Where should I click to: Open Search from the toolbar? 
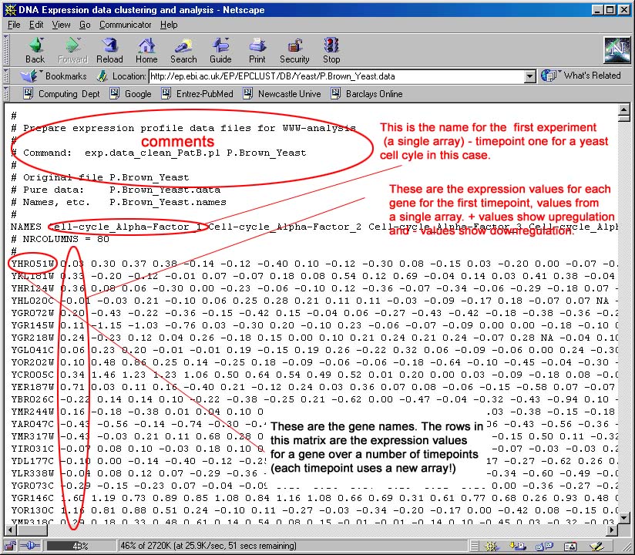pyautogui.click(x=183, y=49)
